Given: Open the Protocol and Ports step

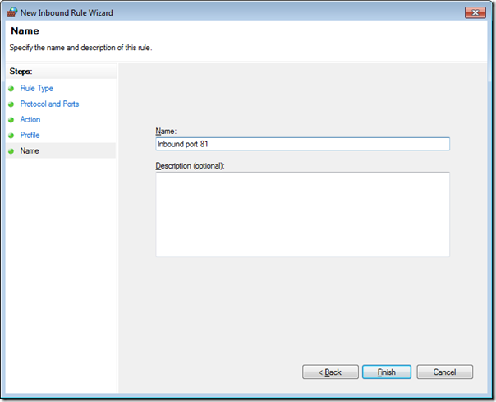Looking at the screenshot, I should pyautogui.click(x=49, y=104).
